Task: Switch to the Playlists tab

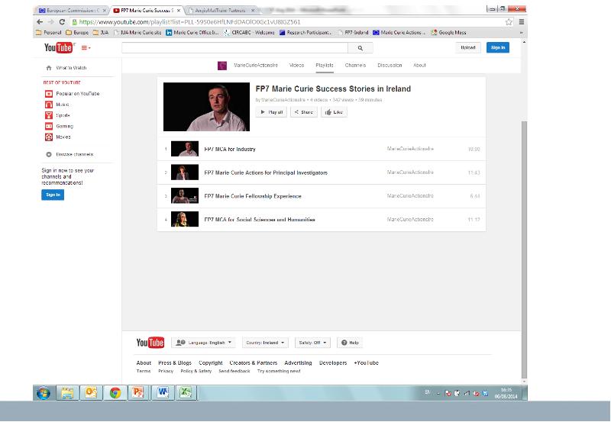Action: coord(324,66)
